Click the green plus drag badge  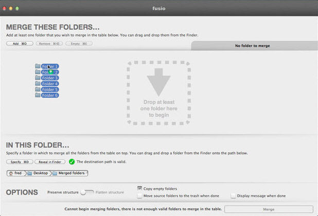click(x=51, y=71)
